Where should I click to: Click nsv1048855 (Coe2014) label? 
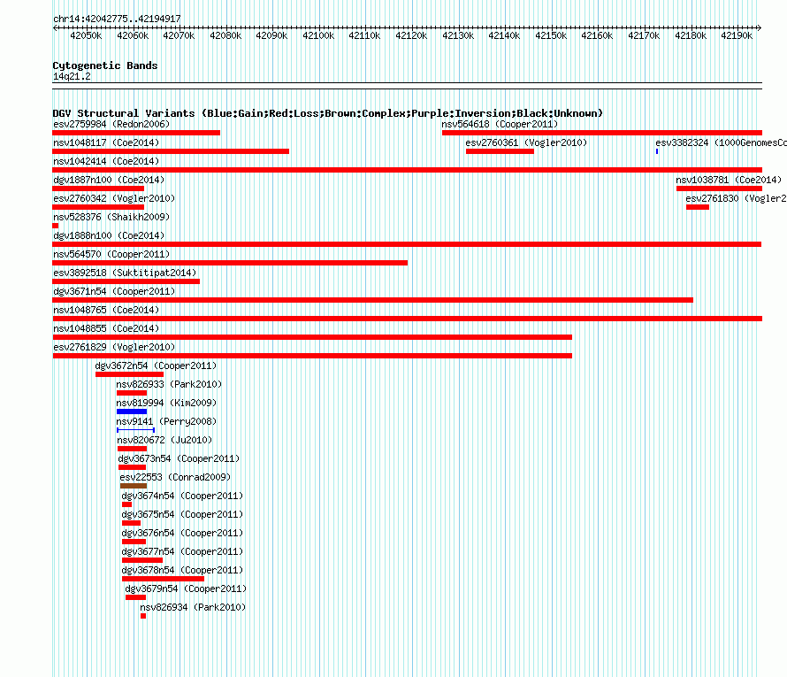106,328
